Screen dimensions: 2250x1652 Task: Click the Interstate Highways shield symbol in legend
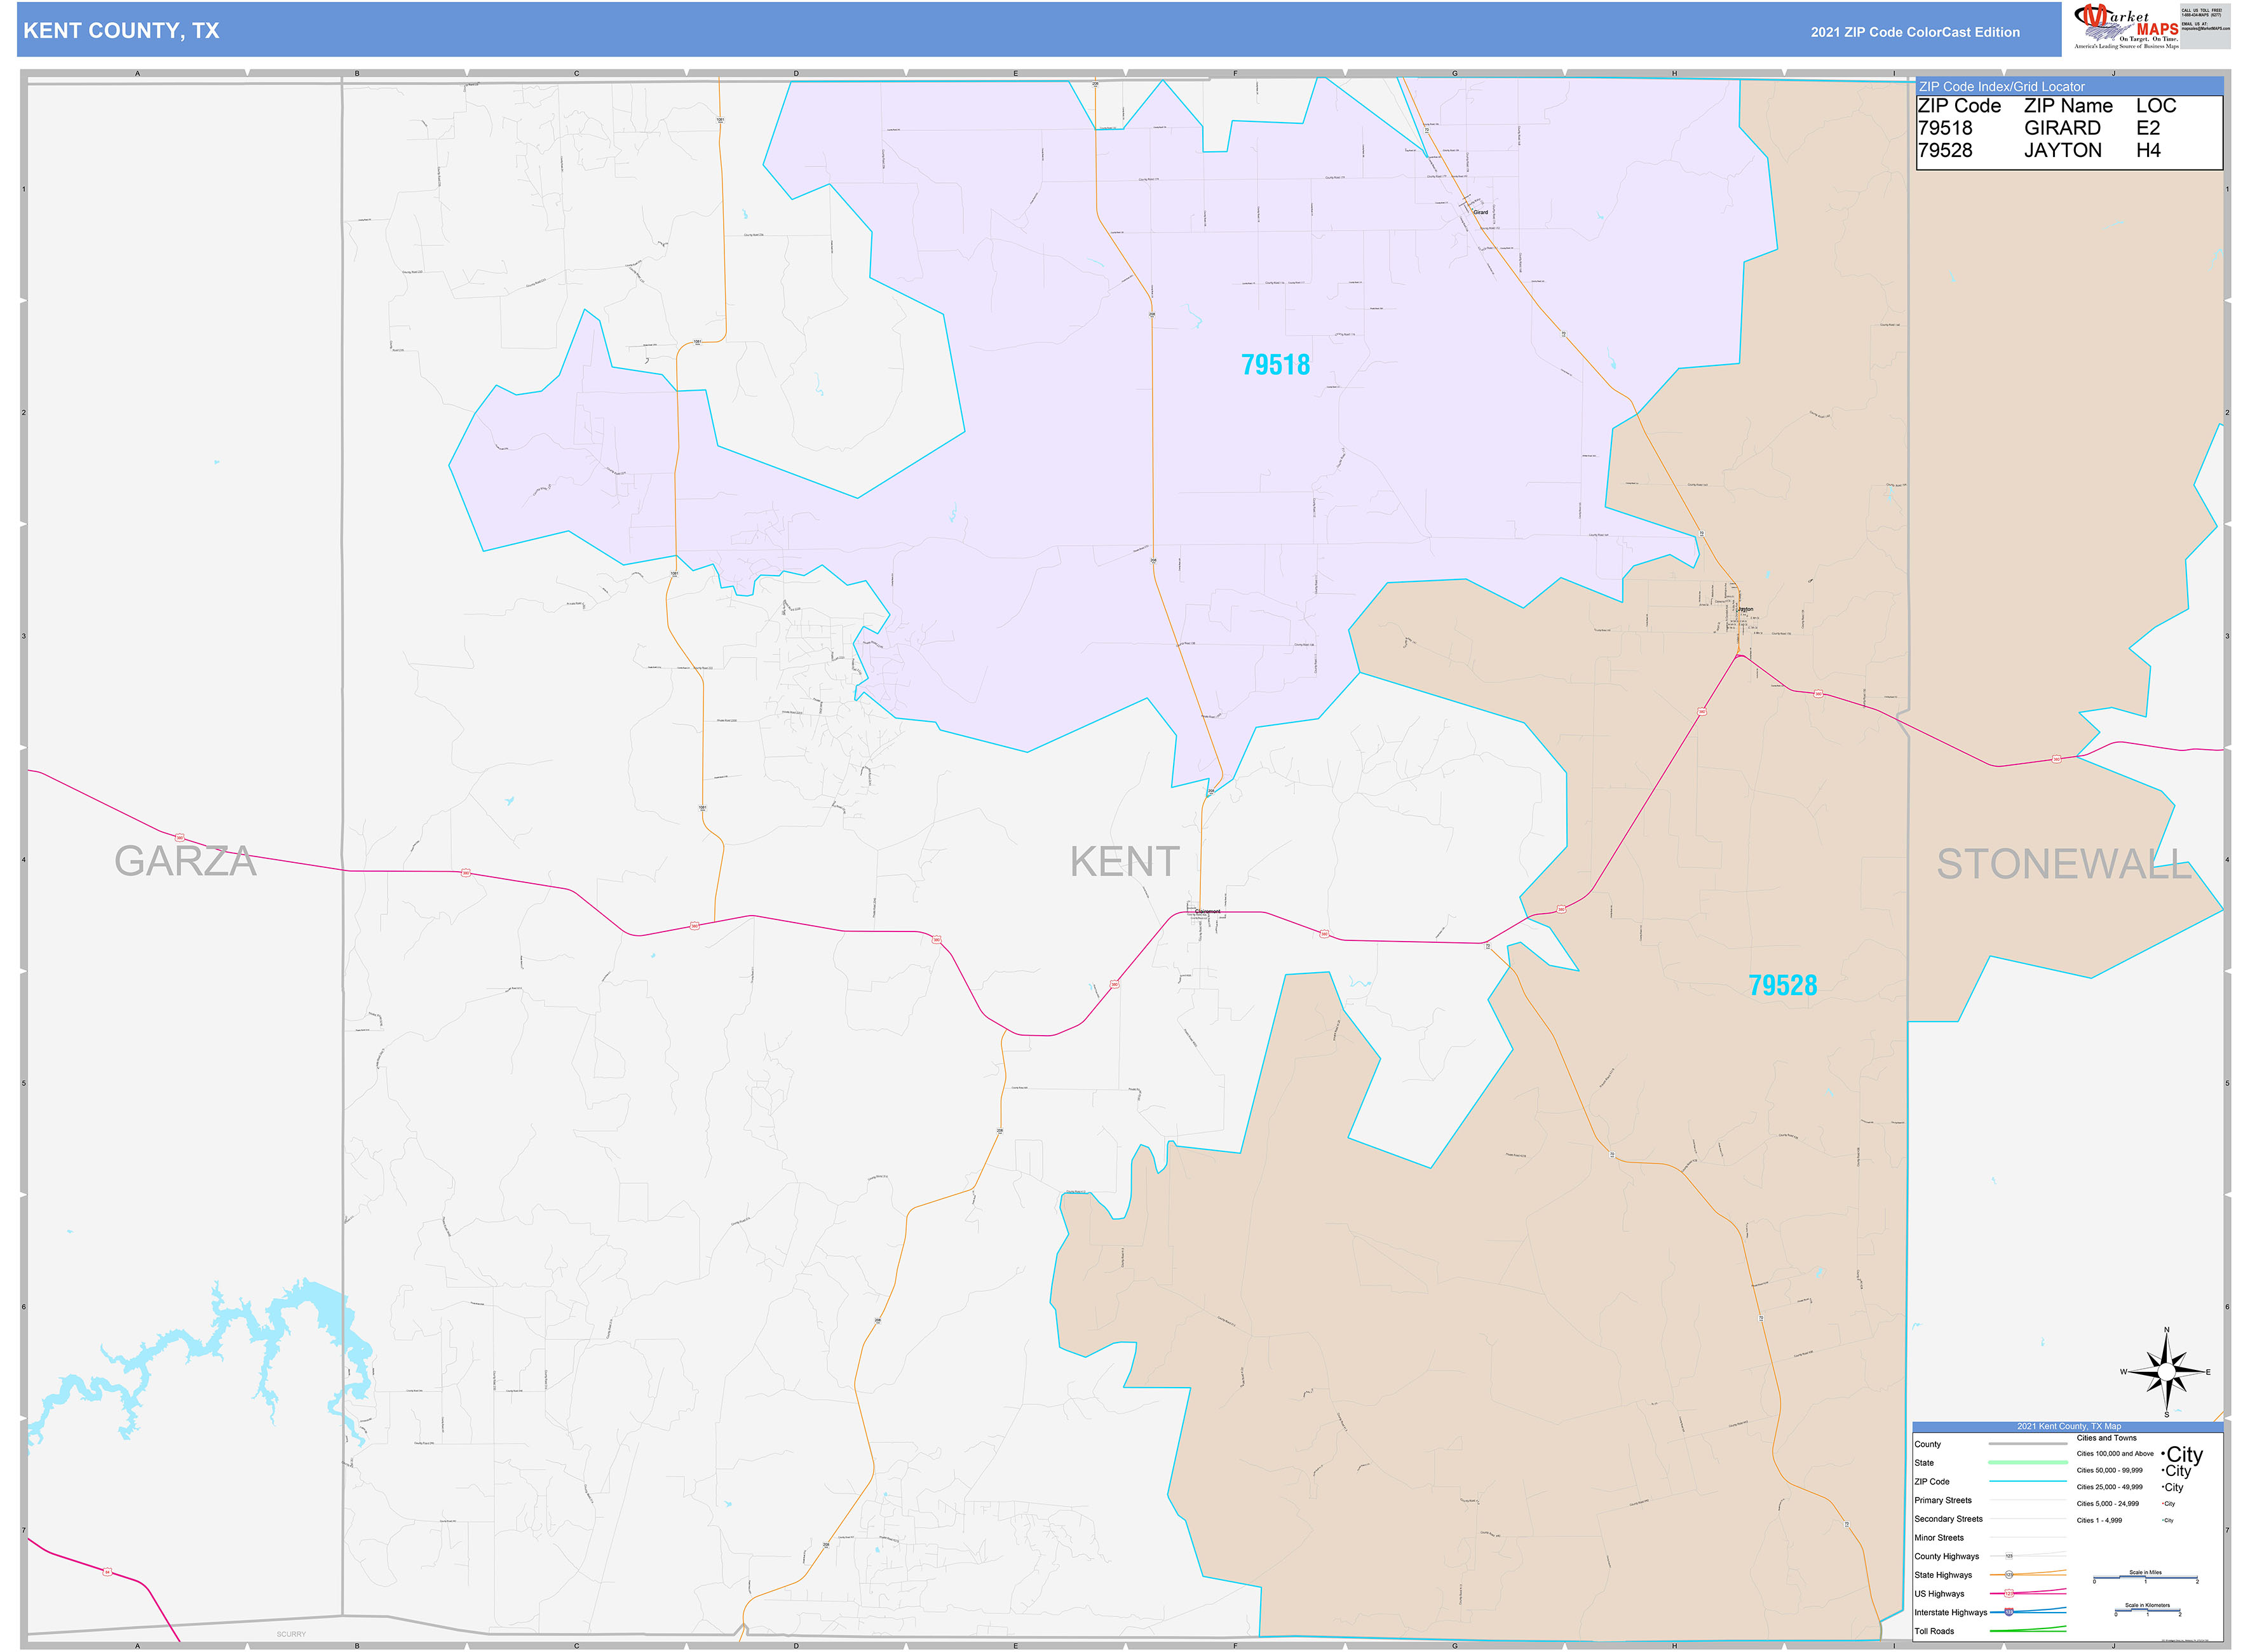[2009, 1613]
